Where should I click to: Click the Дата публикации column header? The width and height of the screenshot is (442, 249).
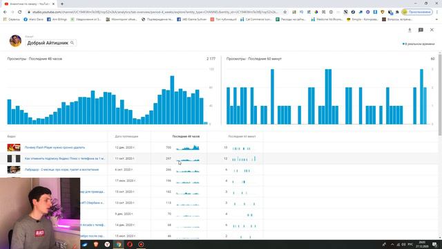[126, 136]
